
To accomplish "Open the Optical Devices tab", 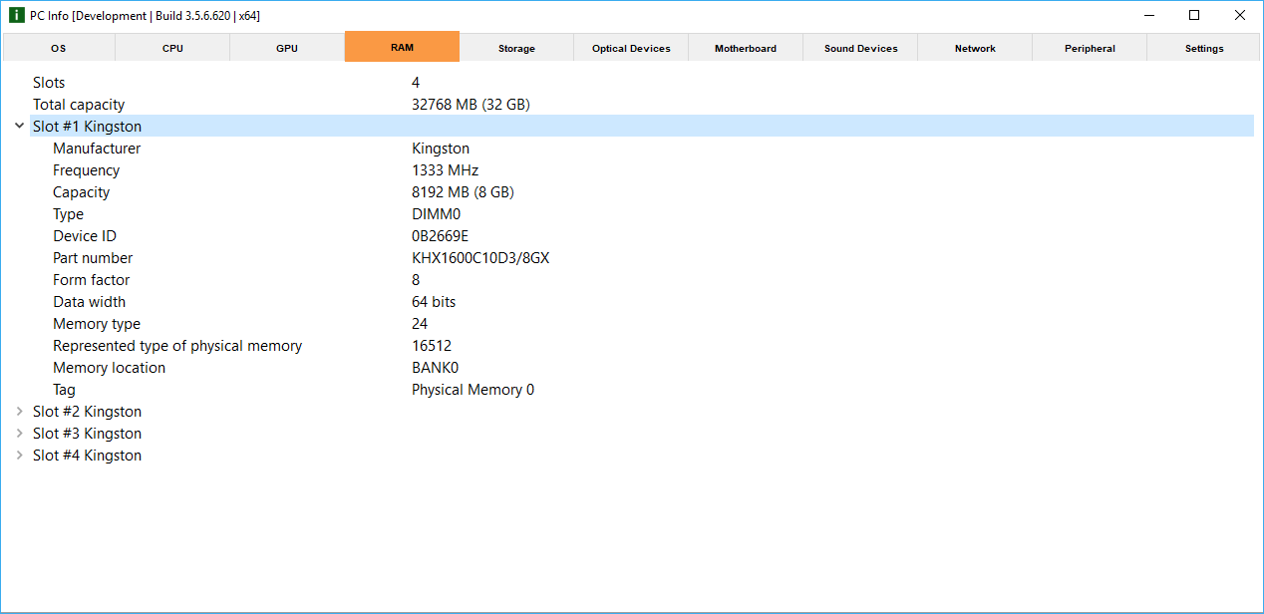I will pyautogui.click(x=631, y=48).
